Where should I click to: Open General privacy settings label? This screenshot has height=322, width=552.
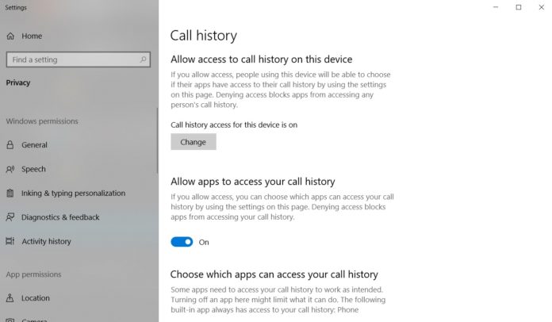[x=34, y=144]
